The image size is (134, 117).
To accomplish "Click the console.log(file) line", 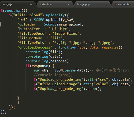I will (x=44, y=52).
